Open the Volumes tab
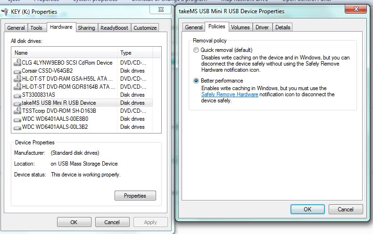Image resolution: width=373 pixels, height=234 pixels. tap(240, 27)
